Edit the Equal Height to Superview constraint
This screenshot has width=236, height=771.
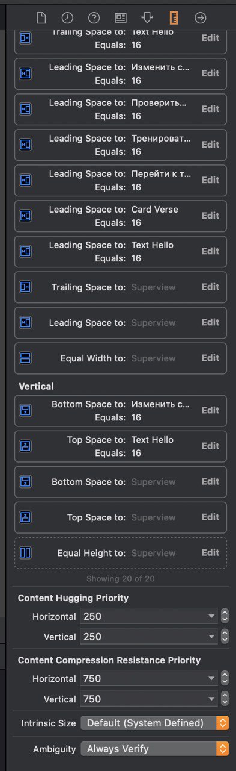[210, 552]
